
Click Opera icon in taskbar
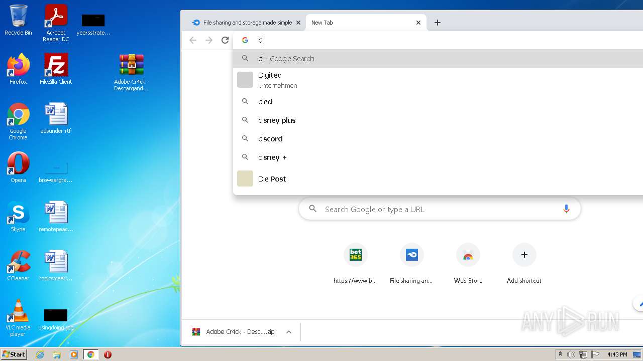108,354
